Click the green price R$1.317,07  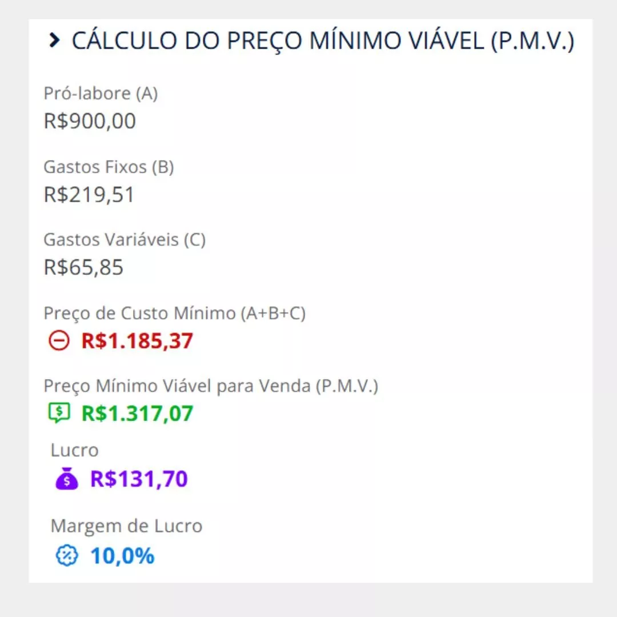[137, 413]
